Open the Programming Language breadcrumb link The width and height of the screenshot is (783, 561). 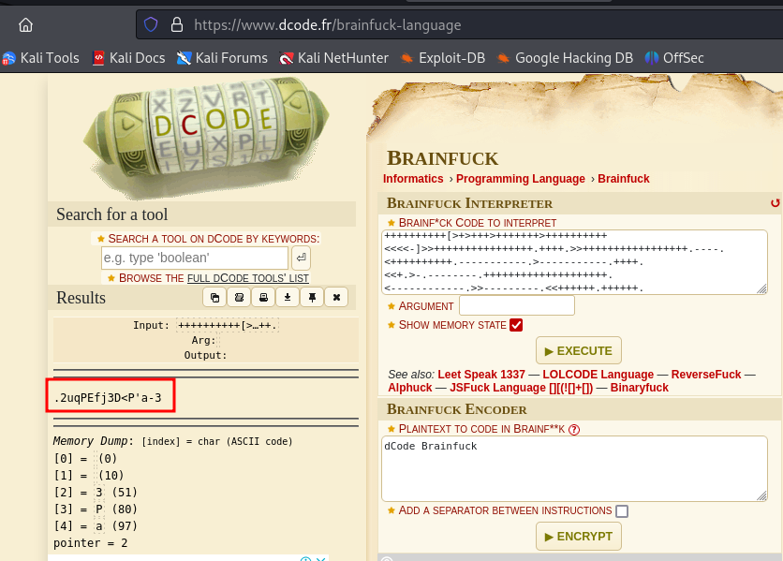(521, 179)
